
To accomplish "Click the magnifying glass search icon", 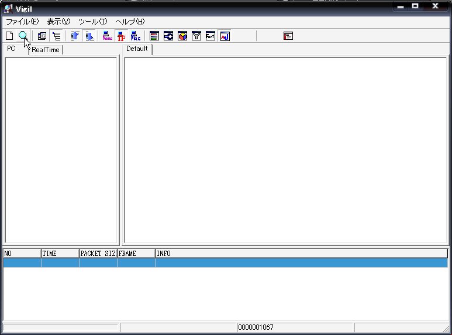I will [23, 36].
